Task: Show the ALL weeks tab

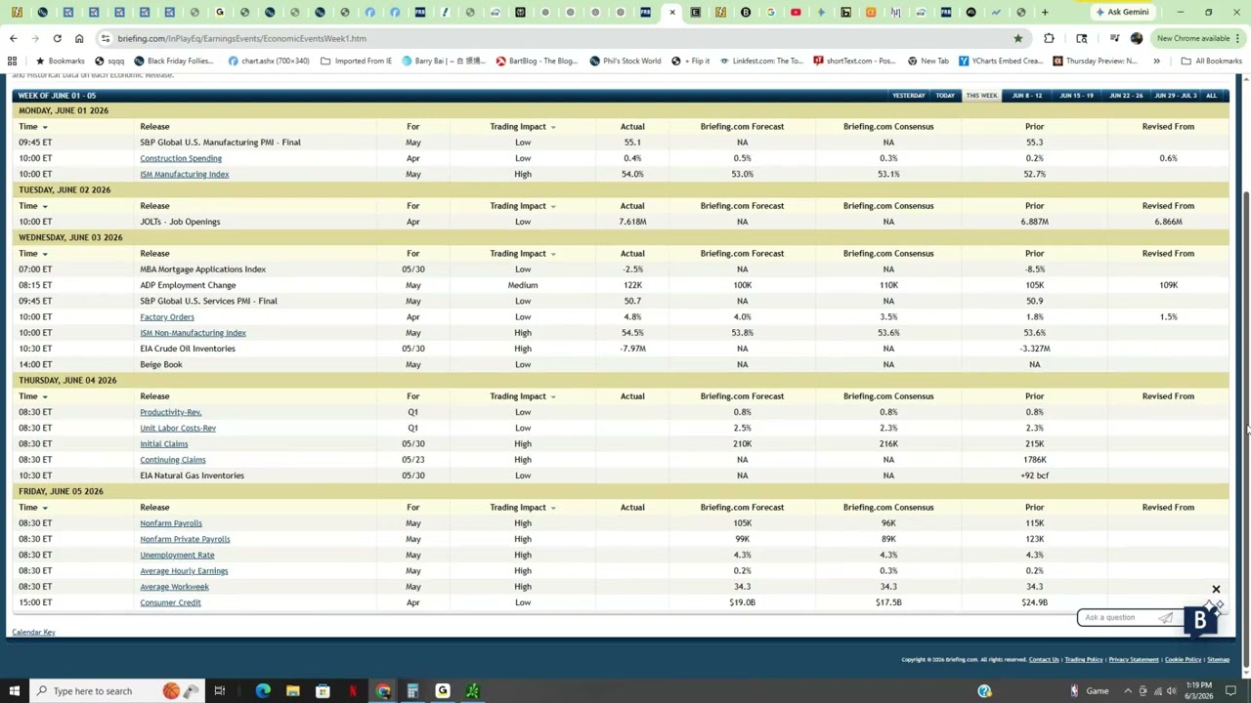Action: point(1211,96)
